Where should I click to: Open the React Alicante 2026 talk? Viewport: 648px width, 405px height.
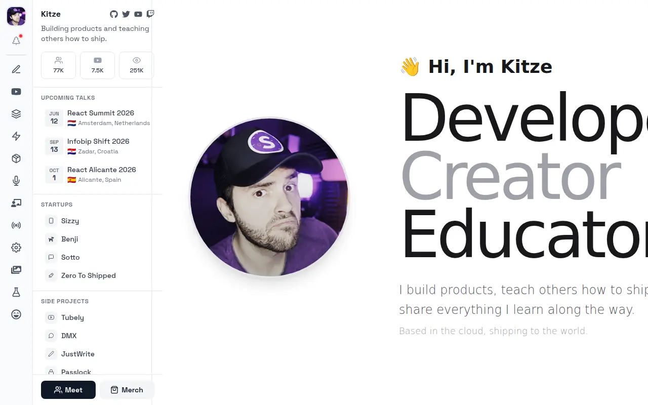pyautogui.click(x=97, y=174)
